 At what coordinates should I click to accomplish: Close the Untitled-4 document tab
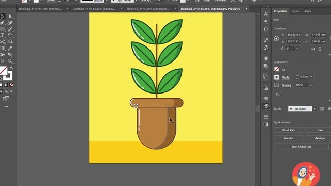(246, 9)
